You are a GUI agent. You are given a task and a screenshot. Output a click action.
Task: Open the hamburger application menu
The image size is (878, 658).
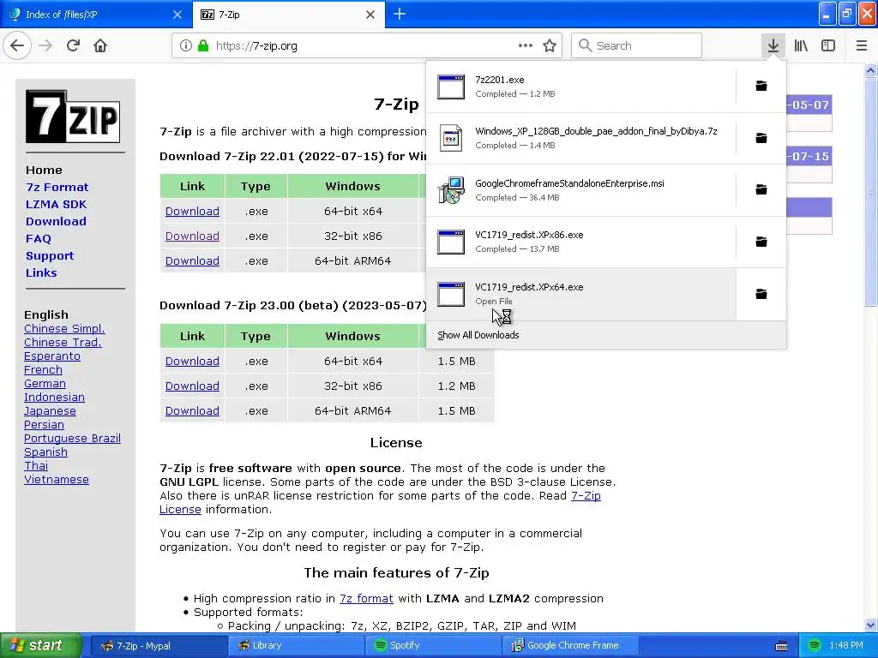(x=861, y=46)
